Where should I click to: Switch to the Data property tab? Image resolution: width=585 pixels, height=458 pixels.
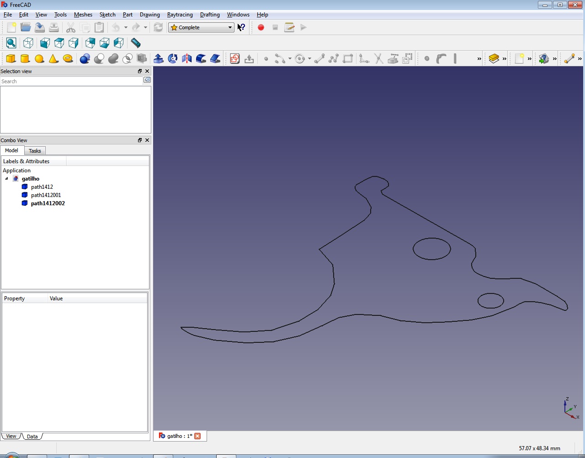(x=32, y=437)
